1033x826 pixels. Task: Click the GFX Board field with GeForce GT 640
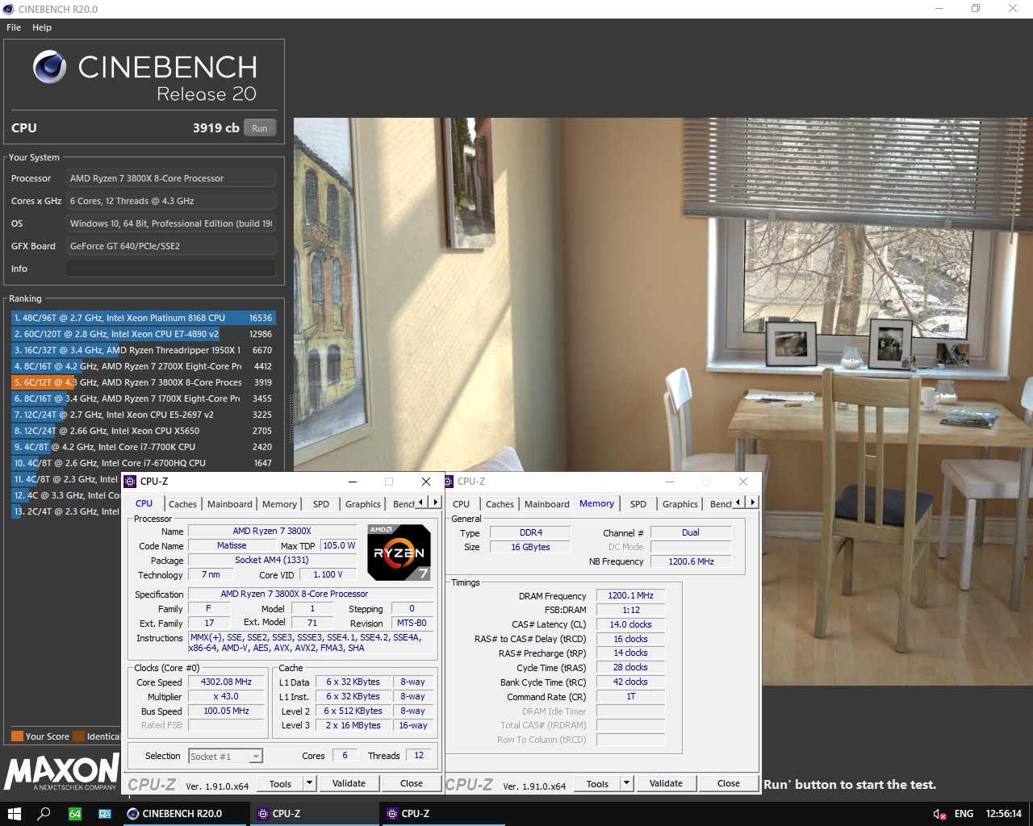[170, 246]
